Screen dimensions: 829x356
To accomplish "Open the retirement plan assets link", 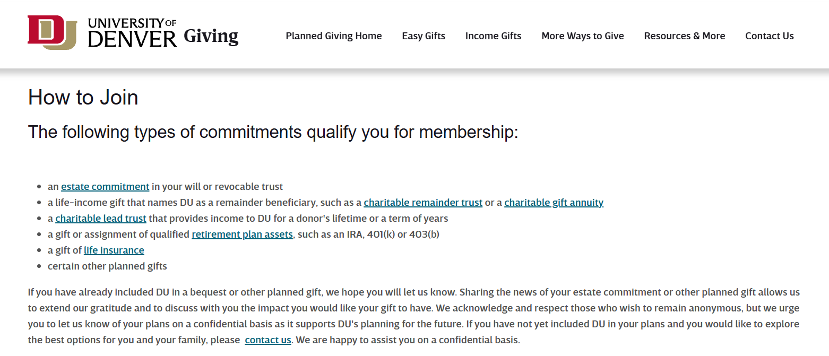I will coord(242,235).
